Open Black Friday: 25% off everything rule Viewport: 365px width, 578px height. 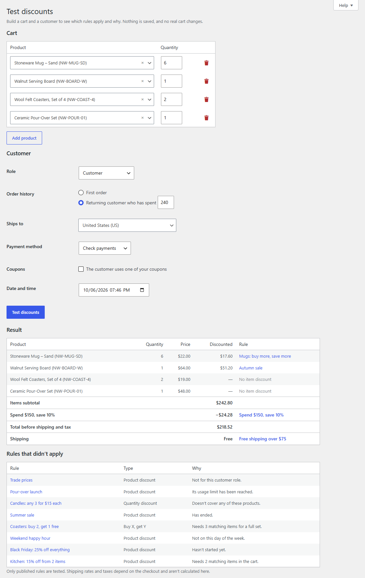pyautogui.click(x=40, y=550)
